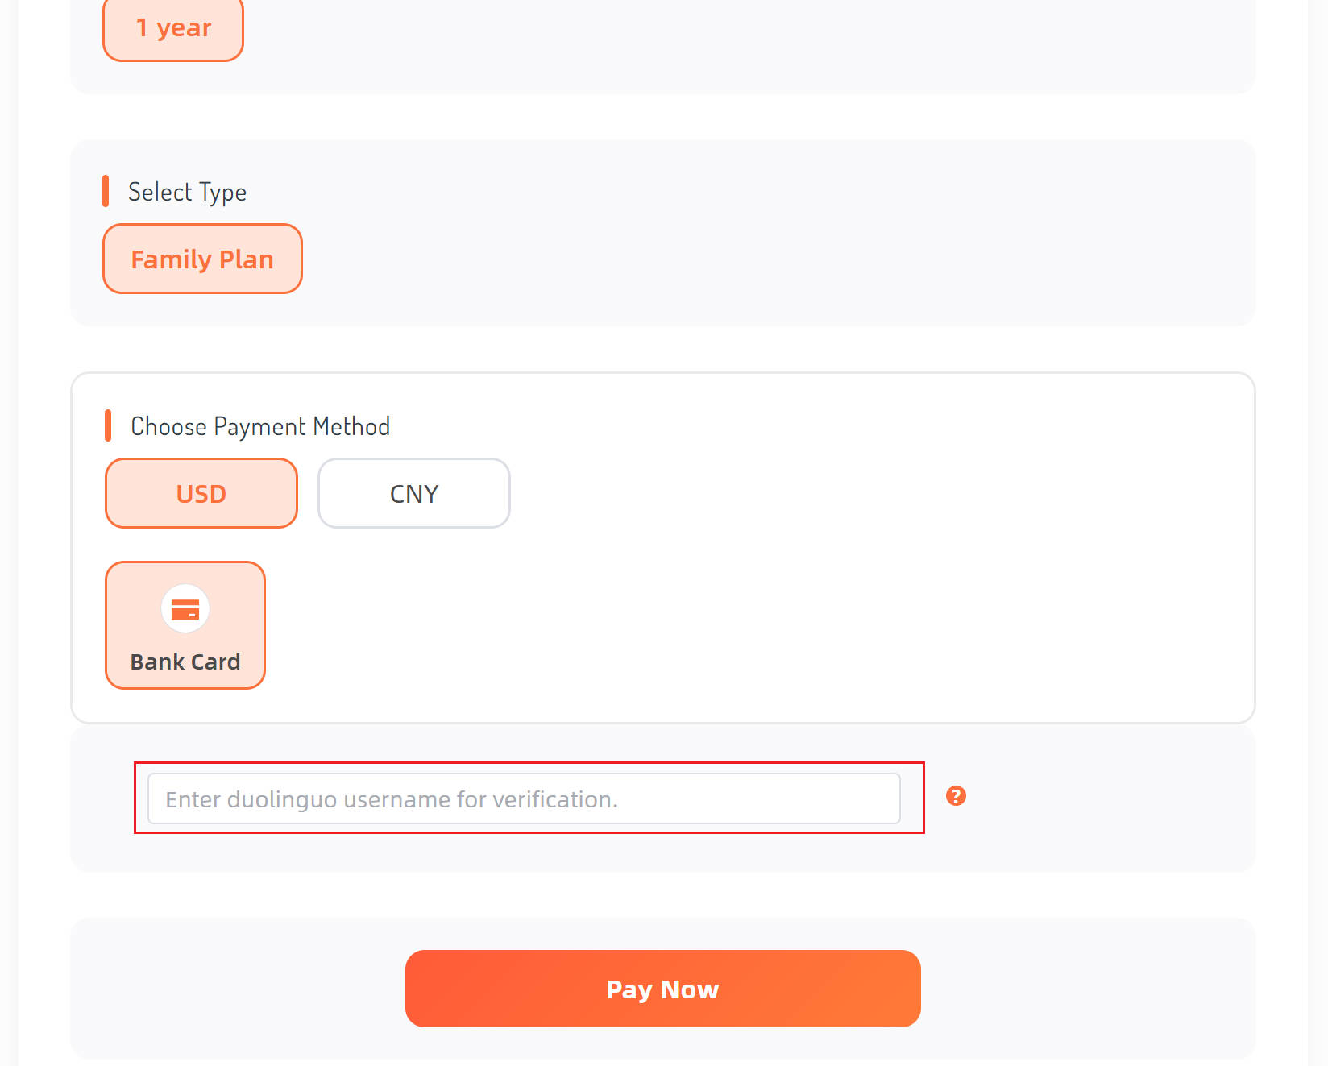This screenshot has width=1328, height=1066.
Task: Open the username verification help question mark
Action: 956,796
